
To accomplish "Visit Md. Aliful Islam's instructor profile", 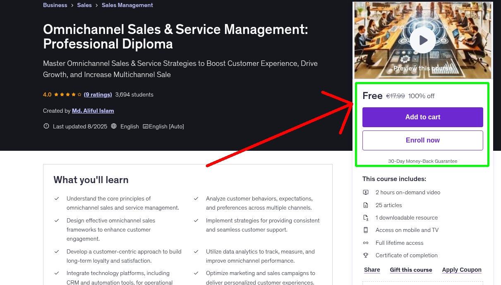I will point(93,111).
